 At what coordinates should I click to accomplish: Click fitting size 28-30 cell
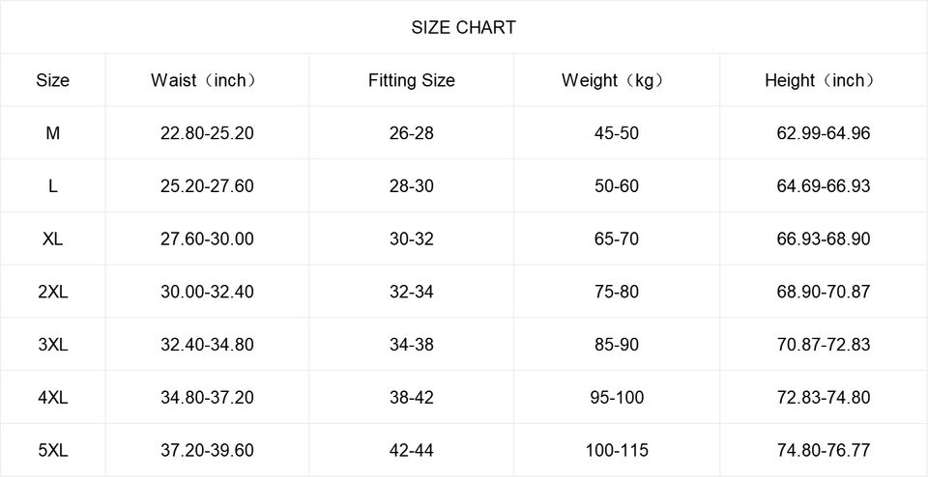(411, 186)
